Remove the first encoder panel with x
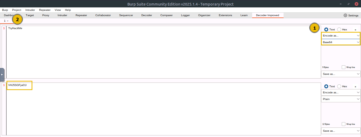361x137 pixels. (355, 30)
